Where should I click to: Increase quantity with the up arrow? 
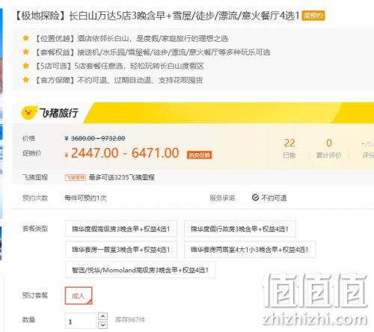103,316
